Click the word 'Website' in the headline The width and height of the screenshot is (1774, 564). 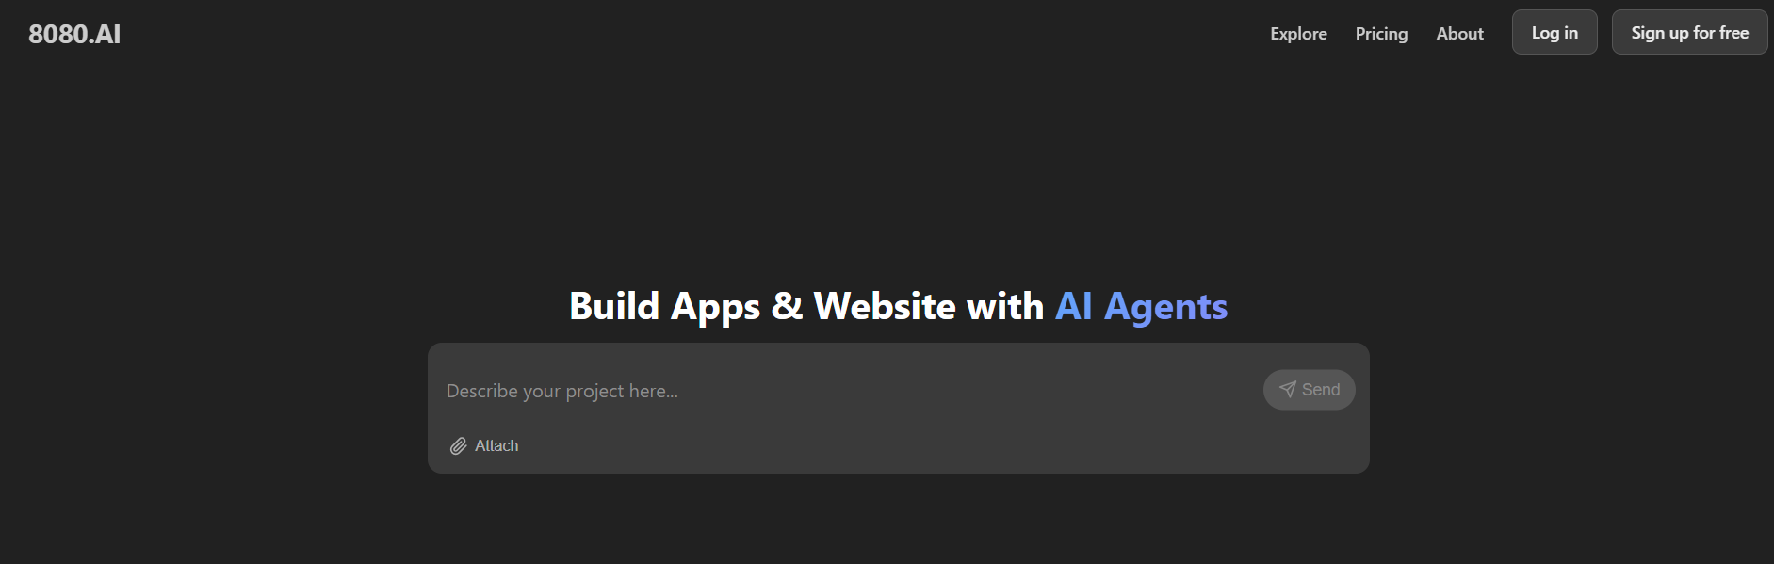coord(885,307)
